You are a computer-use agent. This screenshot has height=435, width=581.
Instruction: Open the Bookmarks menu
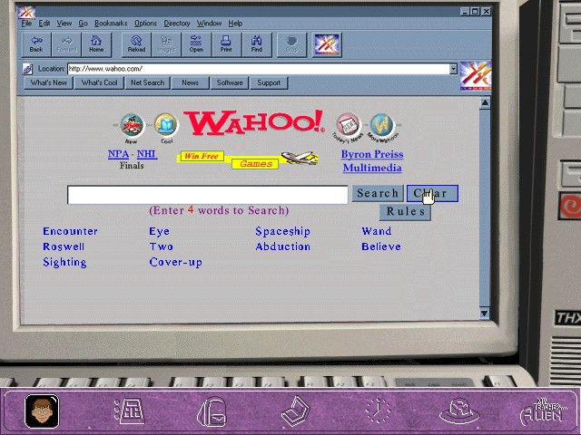[111, 24]
